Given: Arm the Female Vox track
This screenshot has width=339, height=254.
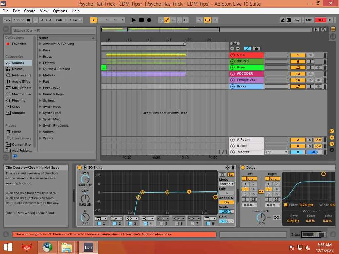Looking at the screenshot, I should point(318,80).
